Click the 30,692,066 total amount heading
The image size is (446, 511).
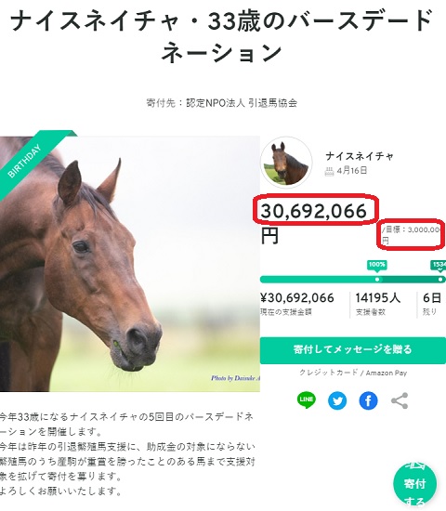click(314, 211)
